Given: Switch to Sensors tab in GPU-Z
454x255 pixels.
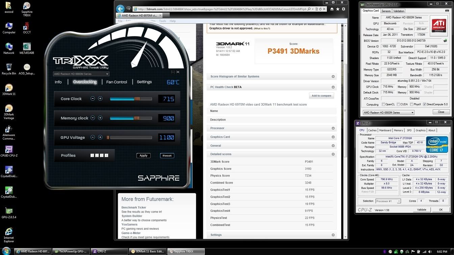Looking at the screenshot, I should 386,11.
